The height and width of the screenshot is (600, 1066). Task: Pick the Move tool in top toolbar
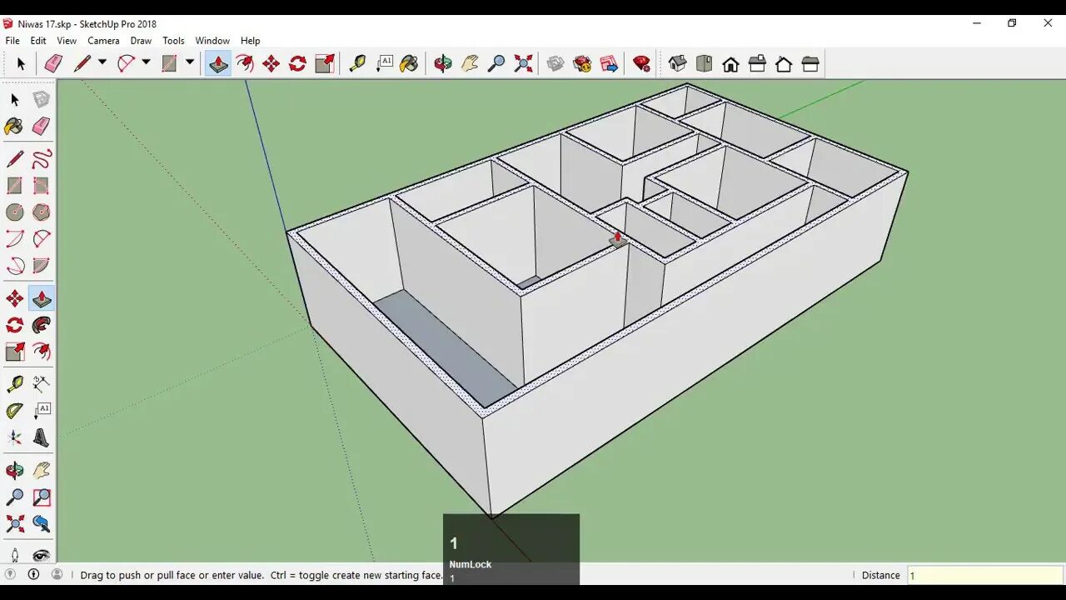271,64
